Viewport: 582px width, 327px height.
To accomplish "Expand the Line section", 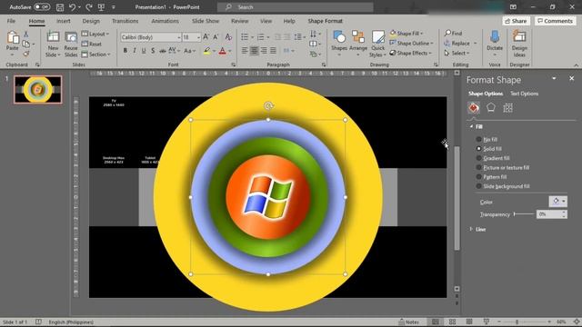I will click(x=471, y=229).
